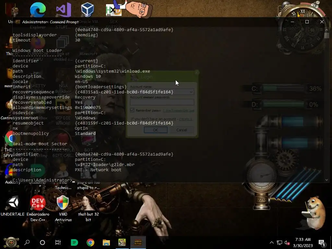Click the C: drive usage bar gadget
332x249 pixels.
[x=284, y=89]
